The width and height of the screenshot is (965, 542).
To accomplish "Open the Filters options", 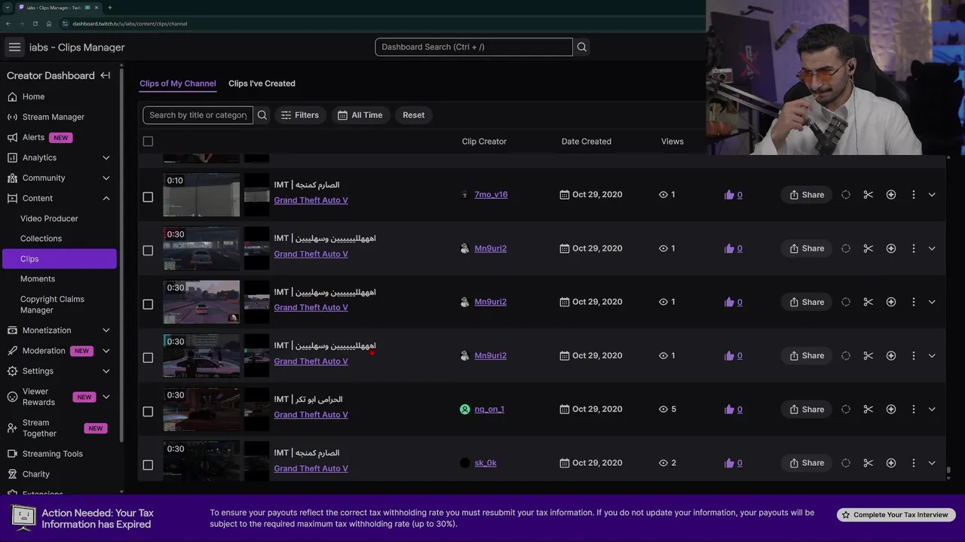I will (300, 115).
